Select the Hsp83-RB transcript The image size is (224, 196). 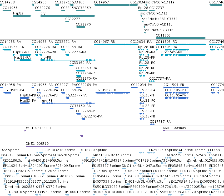pyautogui.click(x=22, y=55)
